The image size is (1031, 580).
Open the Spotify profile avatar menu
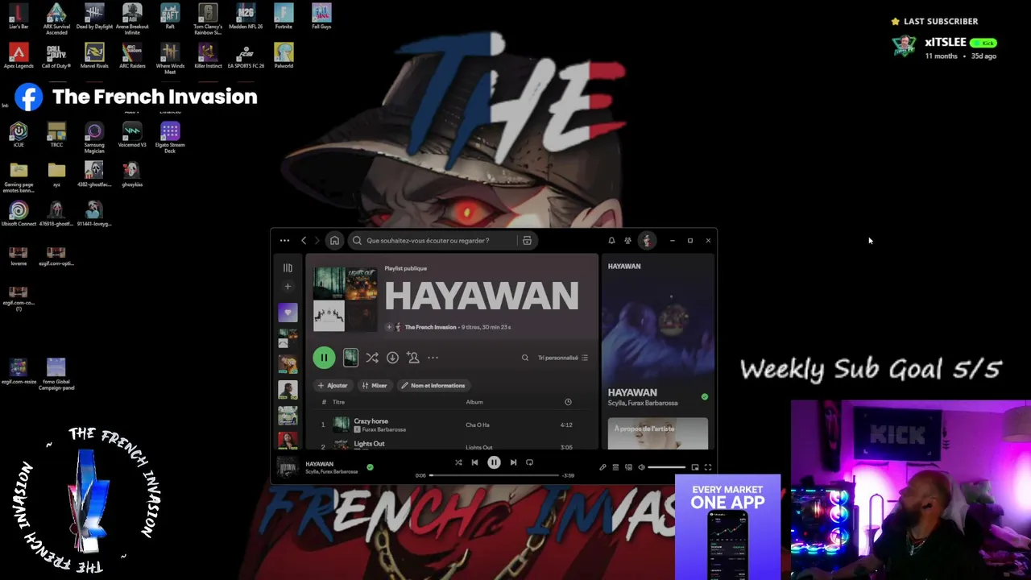[646, 240]
